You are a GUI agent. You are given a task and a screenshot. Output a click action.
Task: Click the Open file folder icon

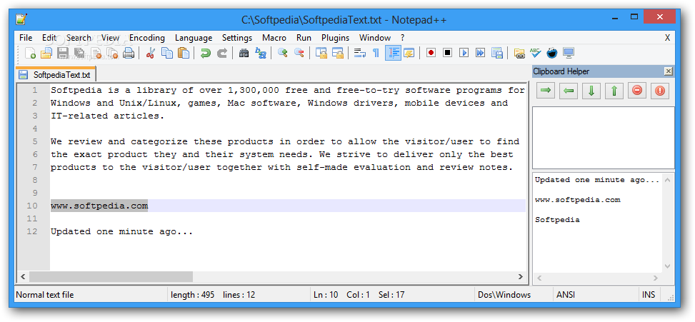coord(46,53)
